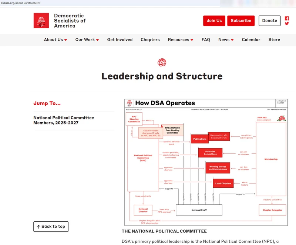
Task: Open the Resources dropdown menu
Action: pos(180,40)
